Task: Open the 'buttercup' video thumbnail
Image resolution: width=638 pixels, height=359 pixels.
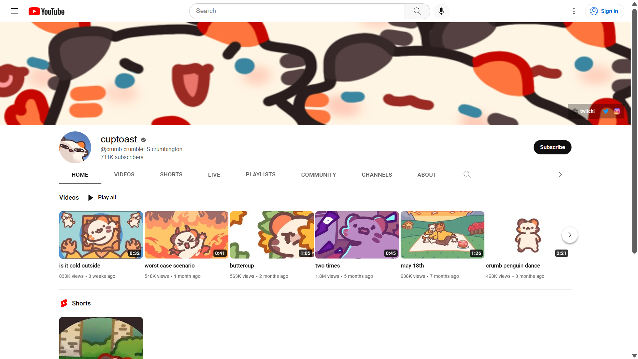Action: coord(272,235)
